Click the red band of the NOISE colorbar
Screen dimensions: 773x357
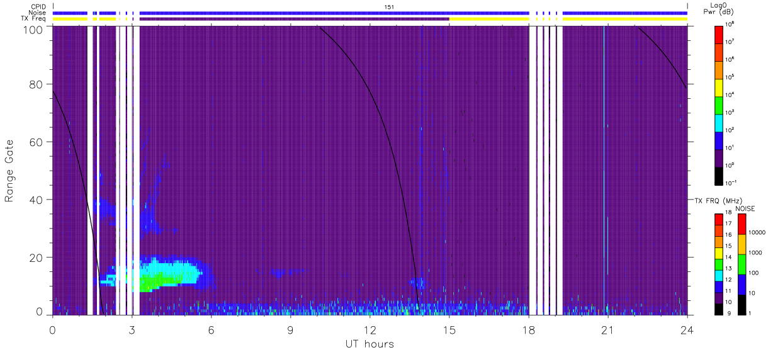pyautogui.click(x=742, y=224)
